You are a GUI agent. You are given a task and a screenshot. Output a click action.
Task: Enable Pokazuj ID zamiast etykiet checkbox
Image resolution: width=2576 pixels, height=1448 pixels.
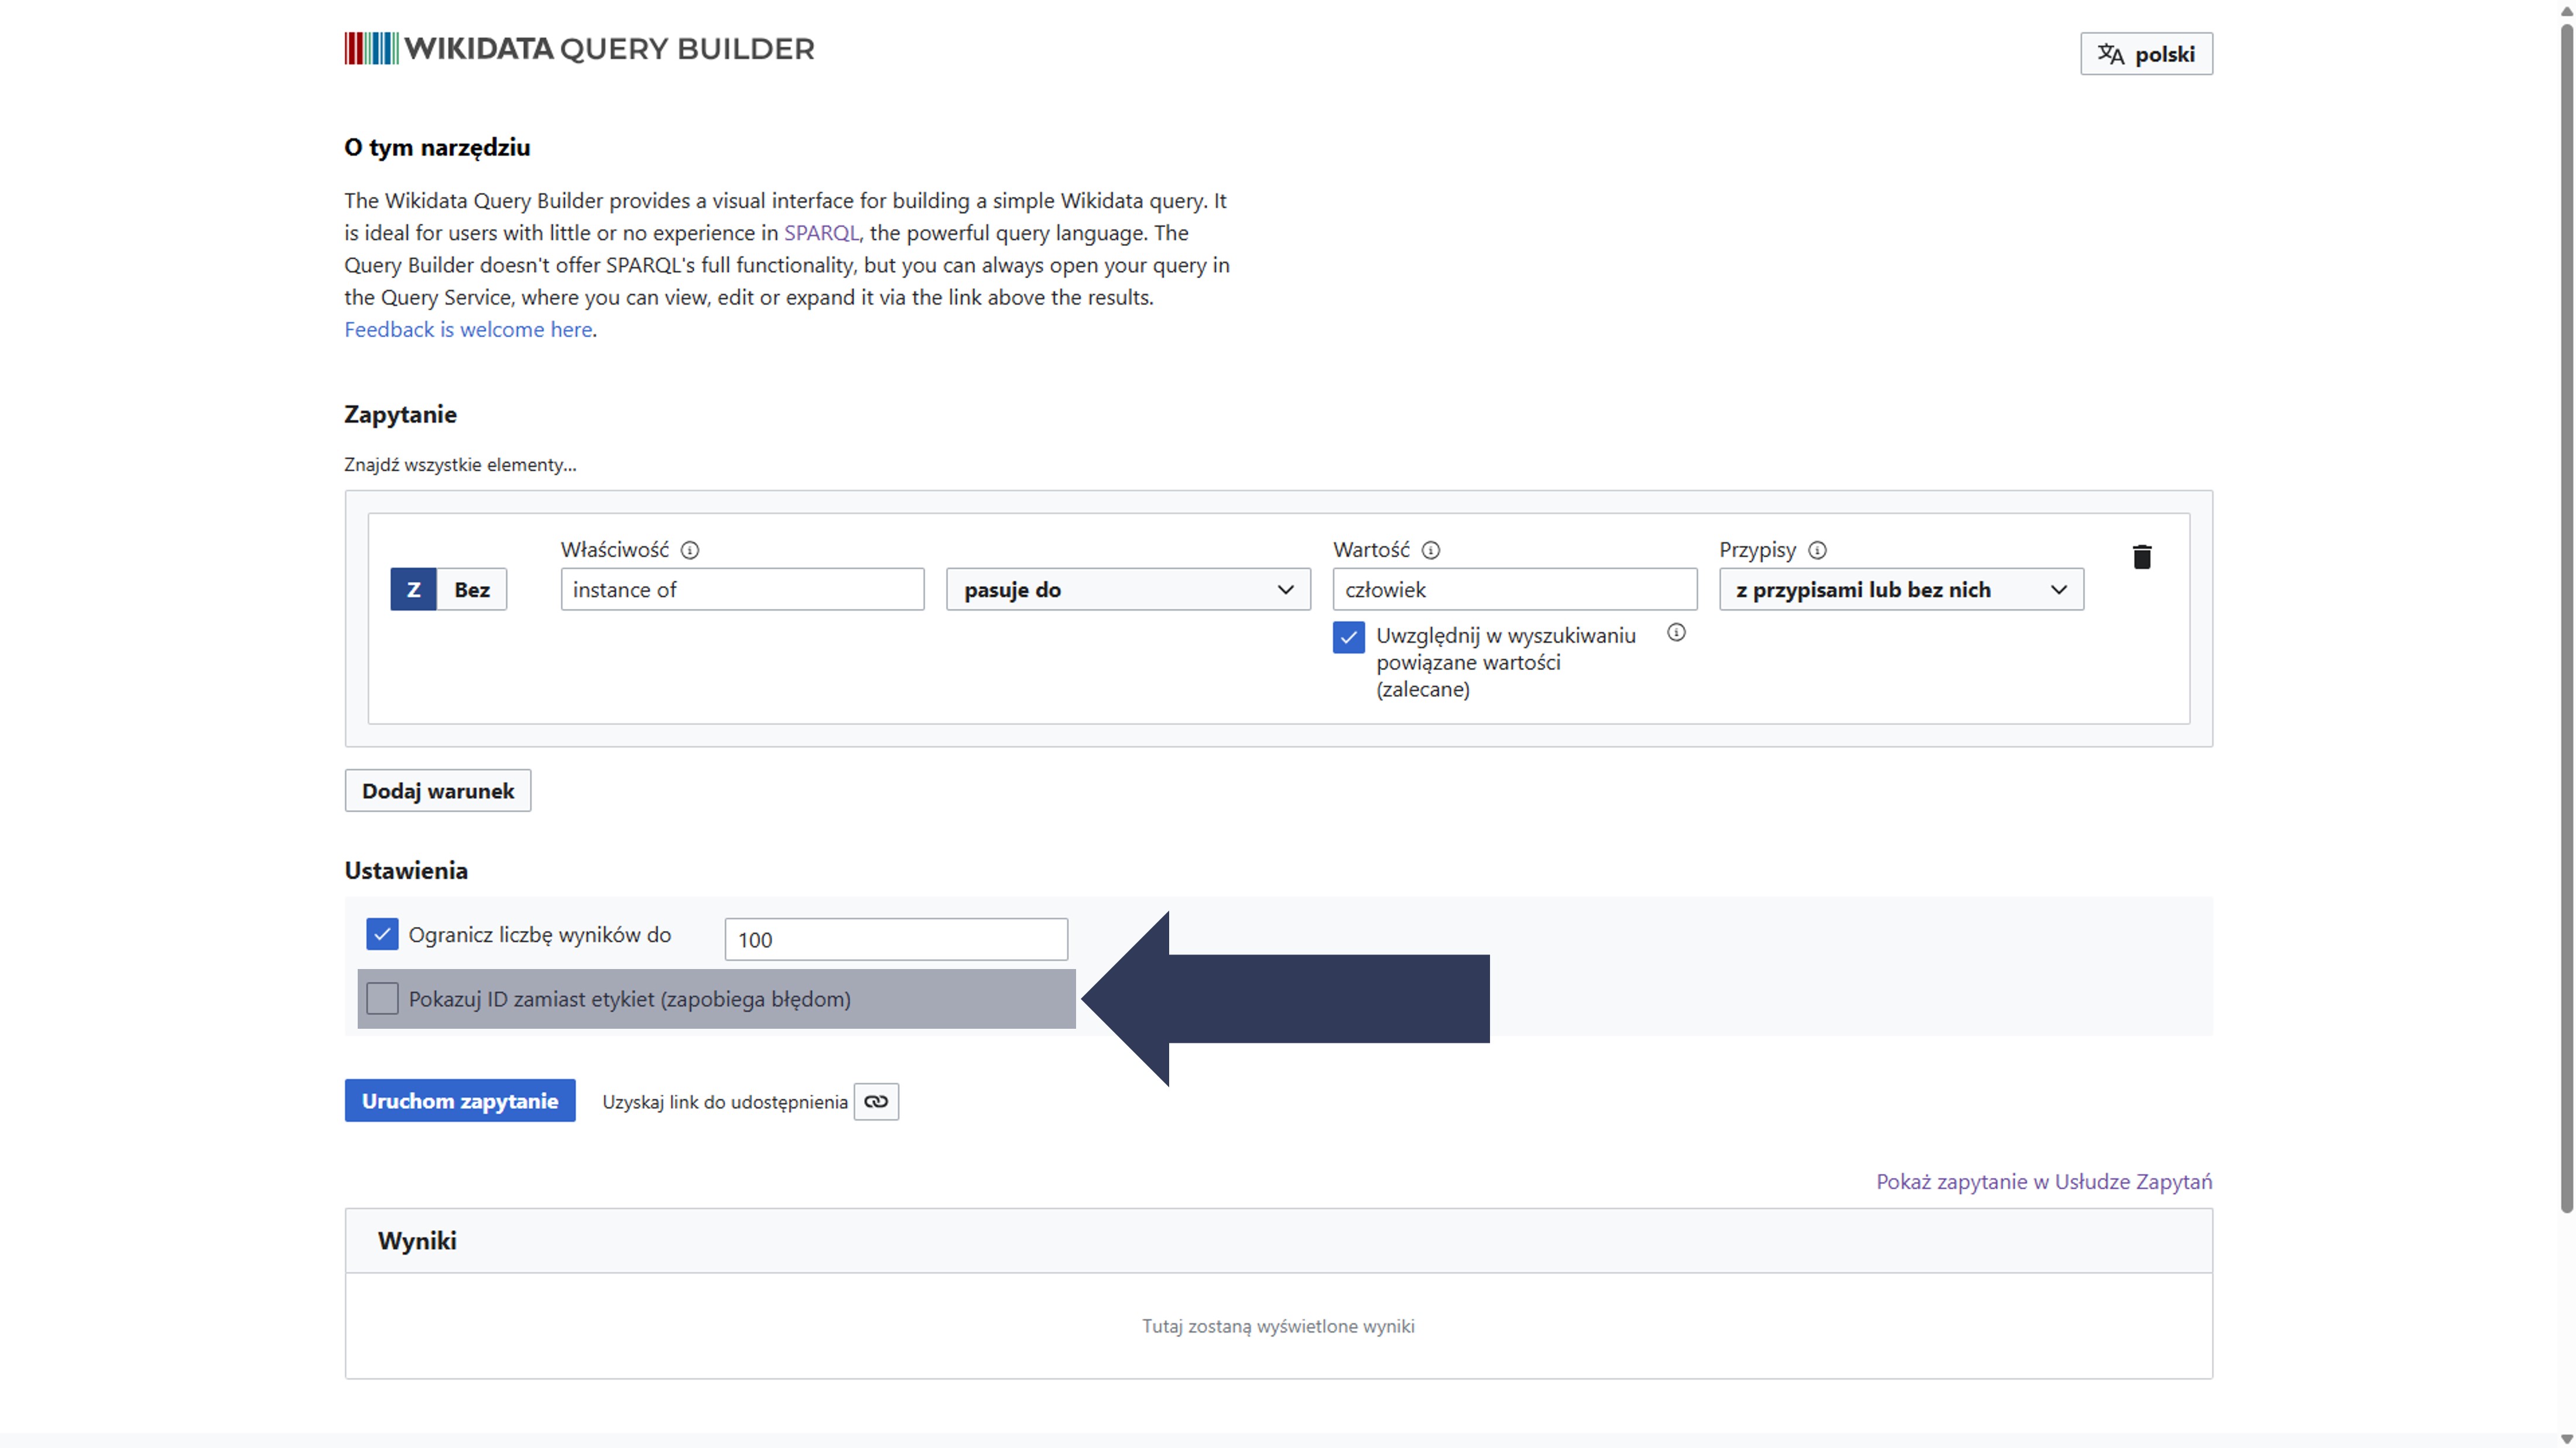tap(382, 998)
